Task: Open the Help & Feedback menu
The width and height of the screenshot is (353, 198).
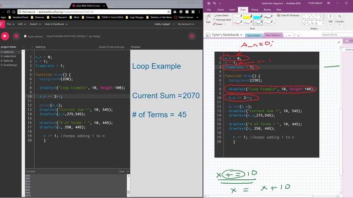Action: (x=56, y=24)
